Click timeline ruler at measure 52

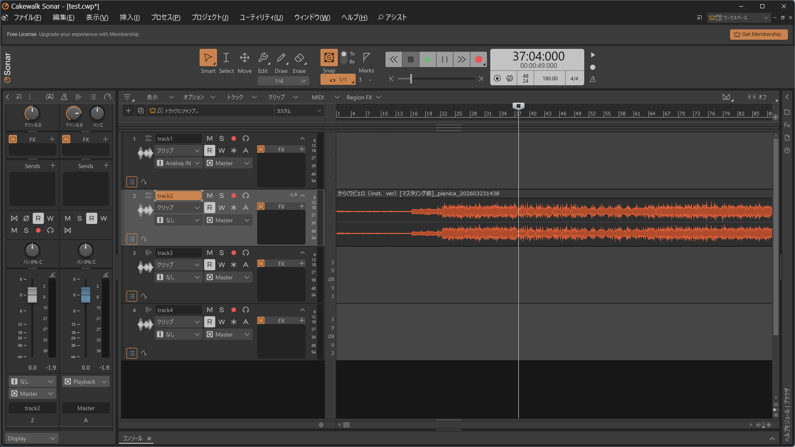[x=593, y=113]
